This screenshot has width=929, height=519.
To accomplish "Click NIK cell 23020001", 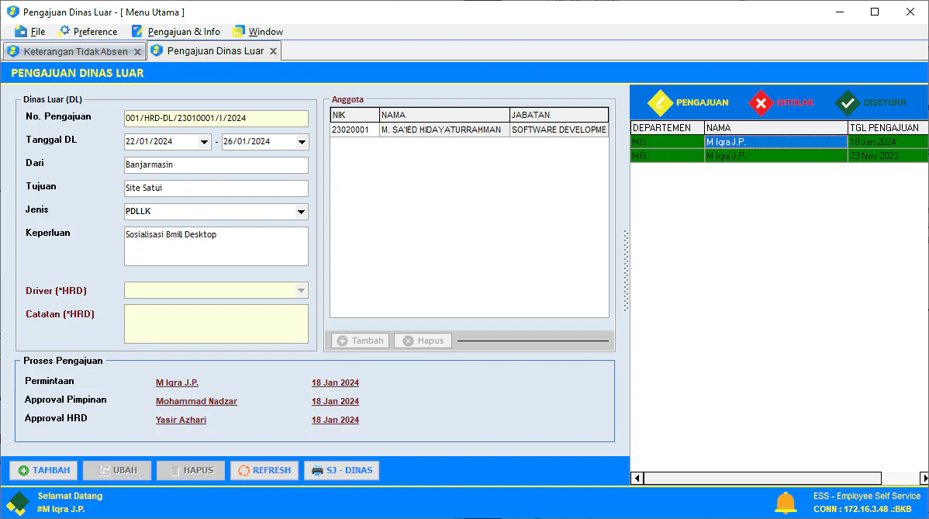I will pyautogui.click(x=354, y=130).
